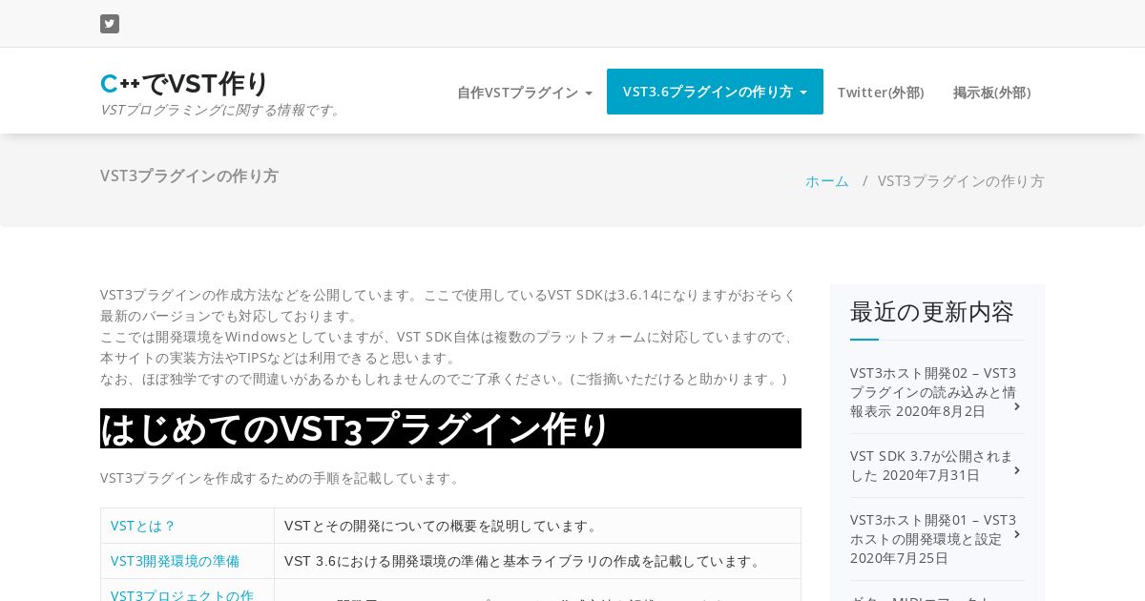This screenshot has height=601, width=1145.
Task: Click tagline VSTプログラミングに関する情報です。
Action: pyautogui.click(x=221, y=111)
